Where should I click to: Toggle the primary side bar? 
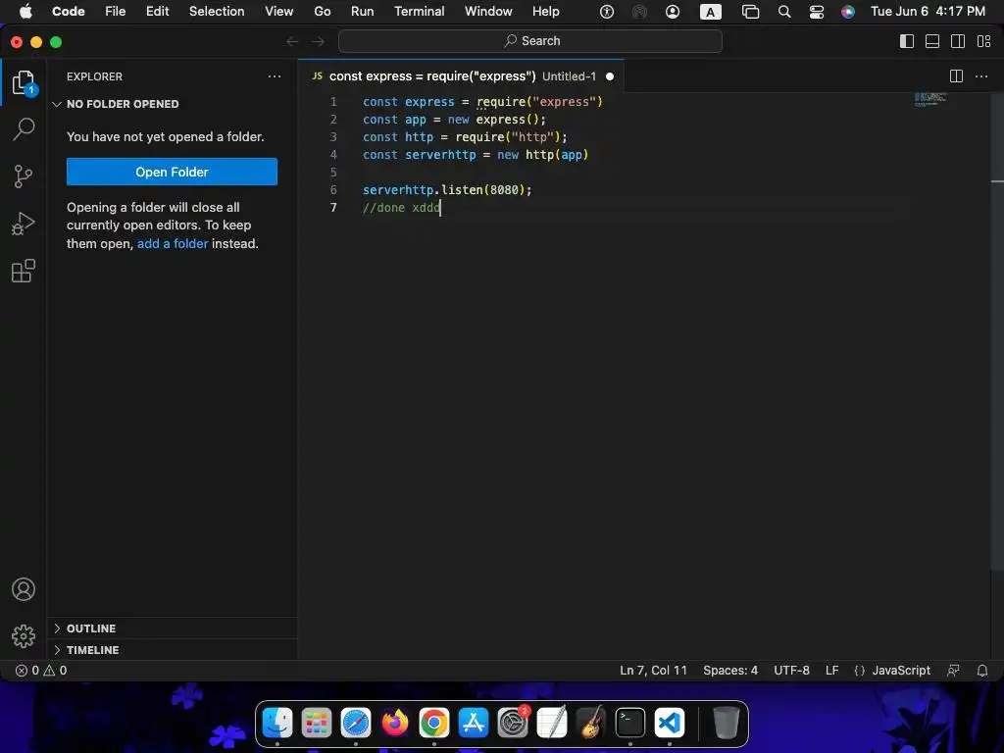[907, 41]
